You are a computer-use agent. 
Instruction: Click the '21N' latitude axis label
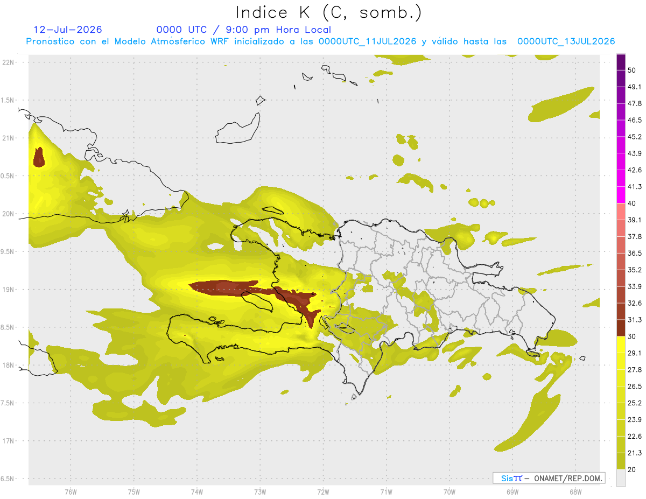click(x=9, y=138)
